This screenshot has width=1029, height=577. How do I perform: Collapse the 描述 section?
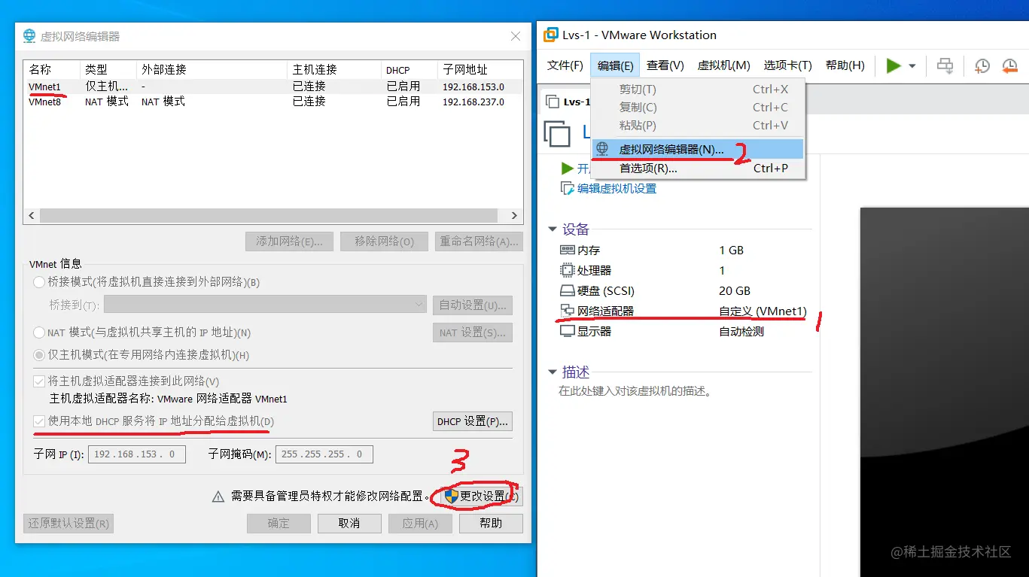point(553,372)
